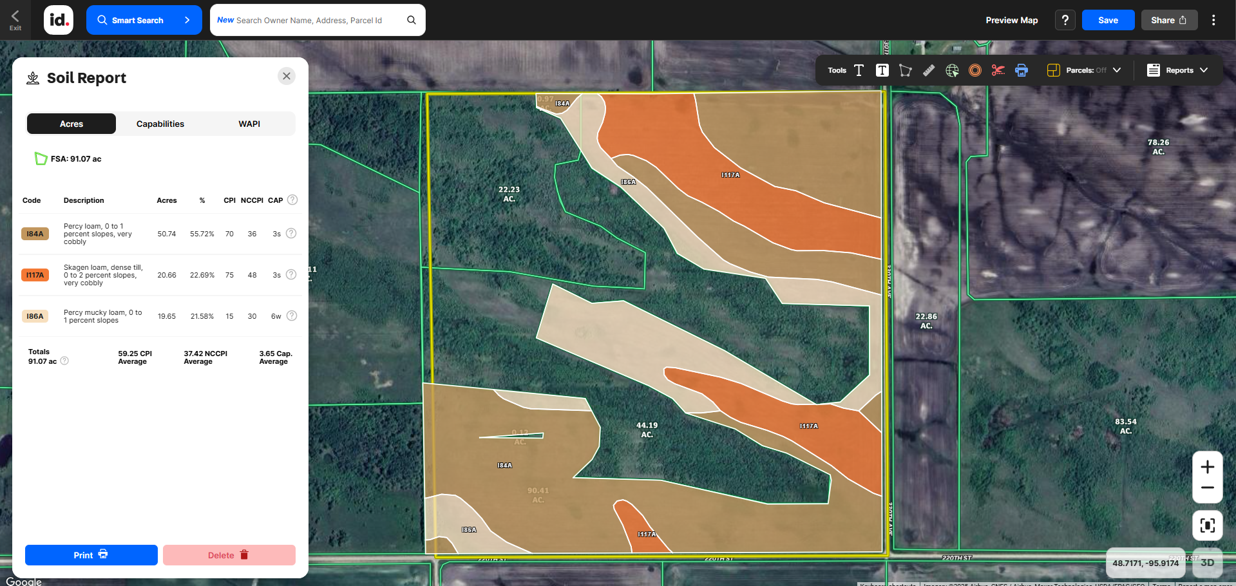
Task: Click the help question mark button
Action: pyautogui.click(x=1065, y=20)
